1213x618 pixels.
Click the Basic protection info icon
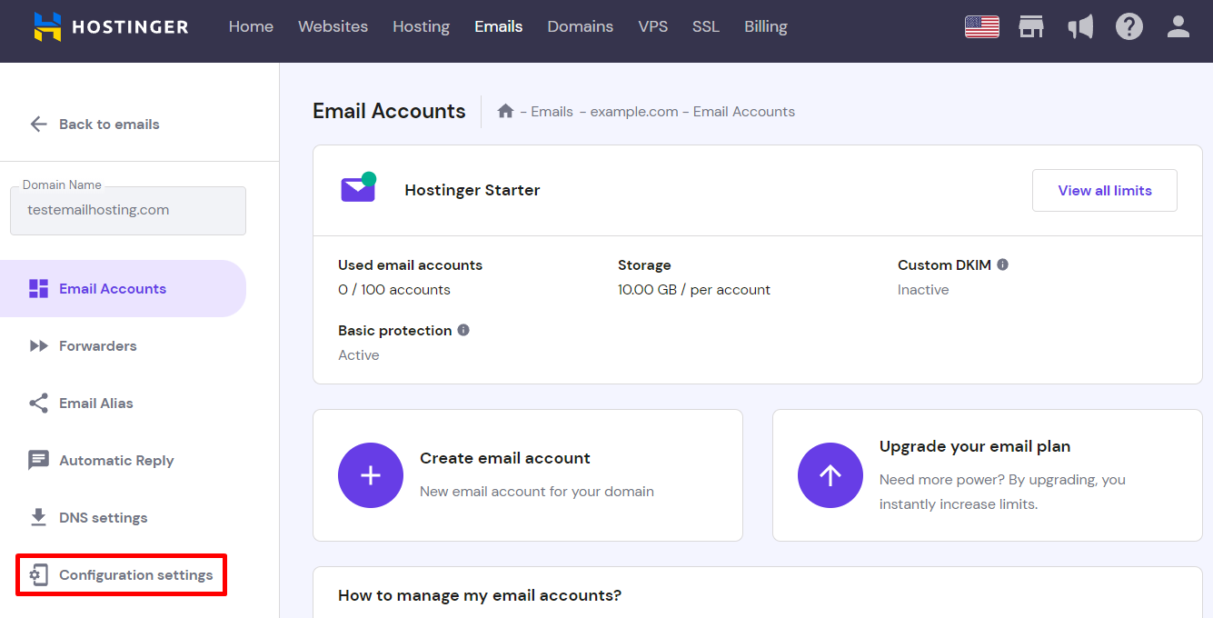pos(464,330)
